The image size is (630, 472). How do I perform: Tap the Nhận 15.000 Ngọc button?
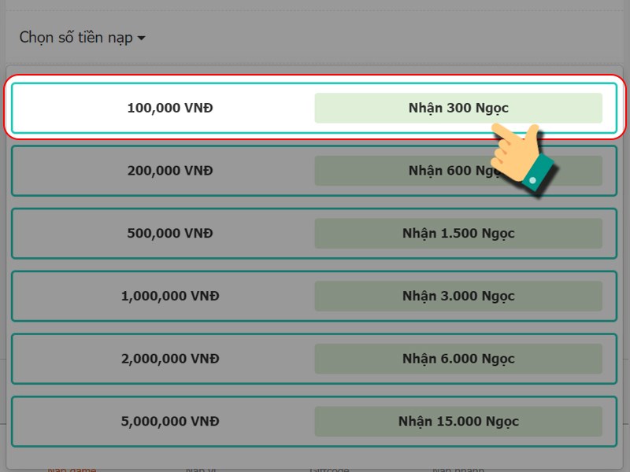click(458, 422)
